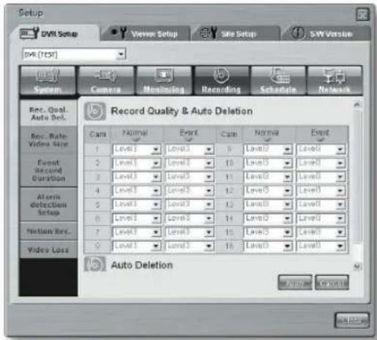Select Video Loss side menu

click(x=48, y=250)
